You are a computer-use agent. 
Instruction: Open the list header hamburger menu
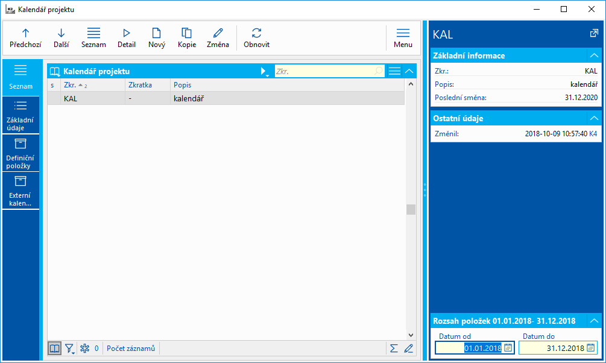tap(394, 71)
